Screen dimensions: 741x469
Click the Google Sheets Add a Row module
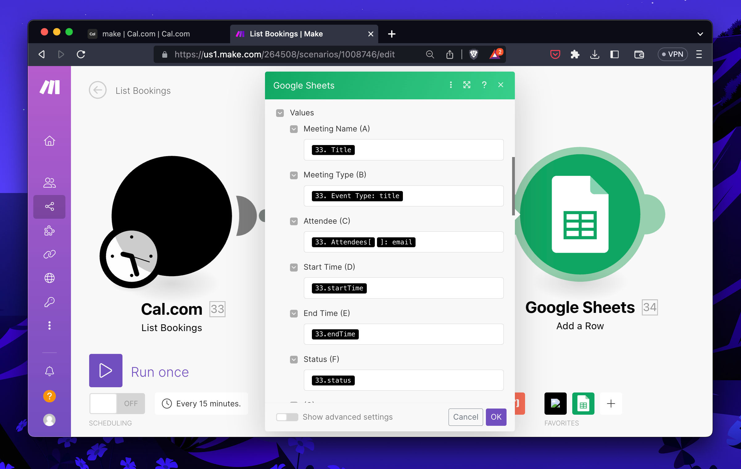point(580,214)
